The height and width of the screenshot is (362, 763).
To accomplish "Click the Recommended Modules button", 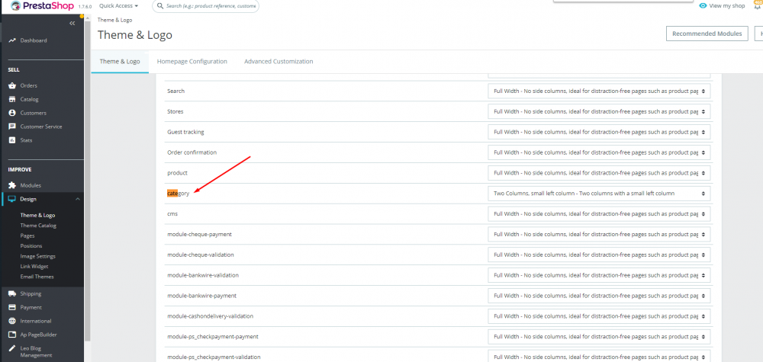I will pyautogui.click(x=707, y=34).
